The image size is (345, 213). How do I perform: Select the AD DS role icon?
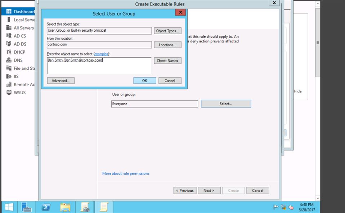point(9,44)
